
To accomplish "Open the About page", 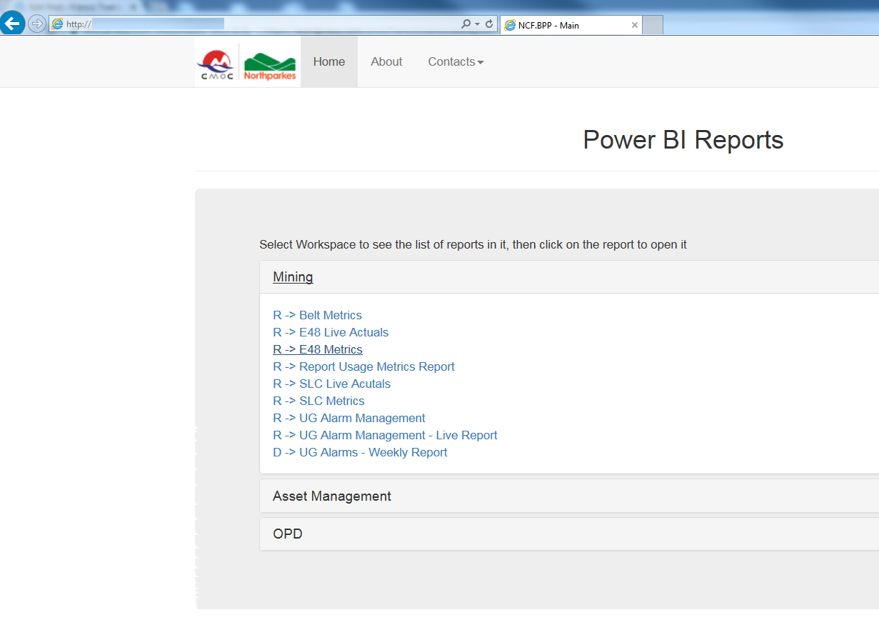I will click(386, 61).
